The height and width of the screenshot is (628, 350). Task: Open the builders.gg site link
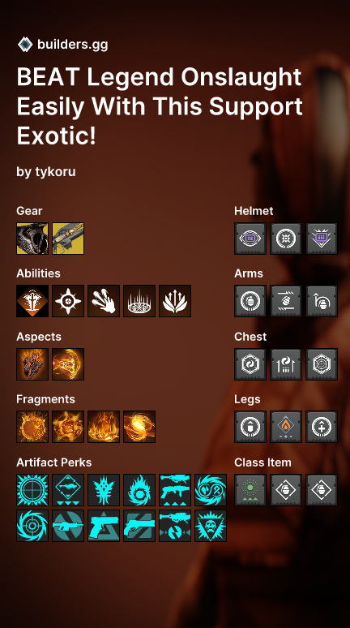tap(72, 45)
